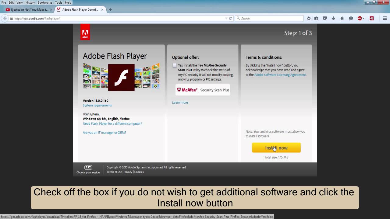Toggle the McAfee Security Scan Plus checkbox

174,65
